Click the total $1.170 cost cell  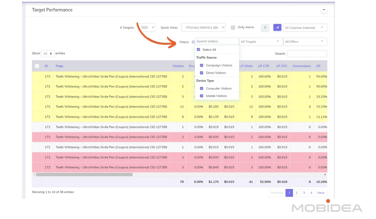[x=214, y=182]
